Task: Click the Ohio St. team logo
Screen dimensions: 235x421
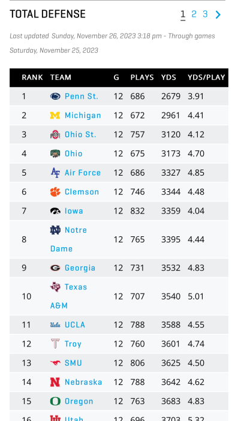Action: (55, 134)
